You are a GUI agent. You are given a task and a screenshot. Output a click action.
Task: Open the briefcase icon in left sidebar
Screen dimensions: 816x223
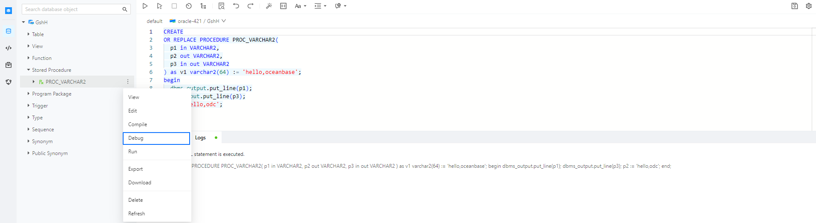click(9, 65)
